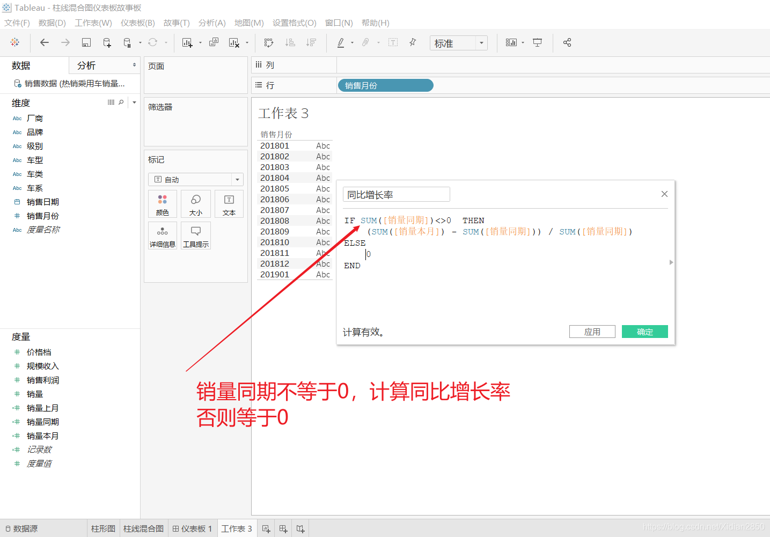770x537 pixels.
Task: Click the share workbook icon
Action: pyautogui.click(x=567, y=42)
